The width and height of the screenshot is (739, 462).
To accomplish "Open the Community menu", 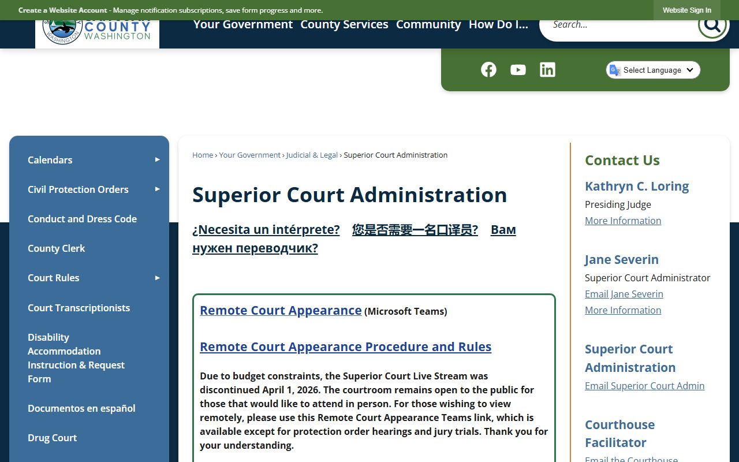I will coord(428,24).
